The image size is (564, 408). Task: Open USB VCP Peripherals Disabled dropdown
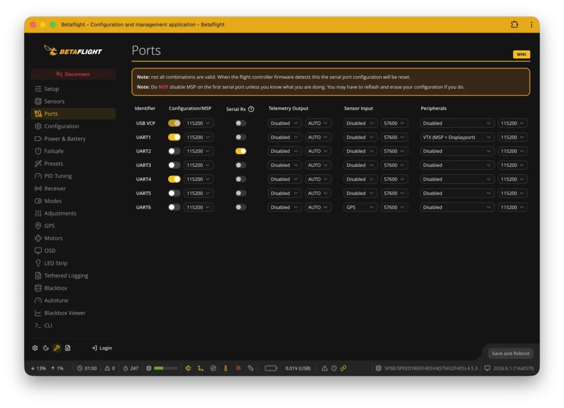click(x=457, y=123)
